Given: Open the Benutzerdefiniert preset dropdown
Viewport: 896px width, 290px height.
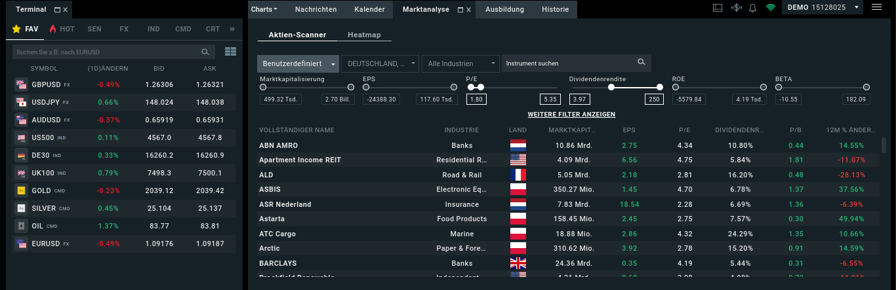Looking at the screenshot, I should click(x=298, y=63).
